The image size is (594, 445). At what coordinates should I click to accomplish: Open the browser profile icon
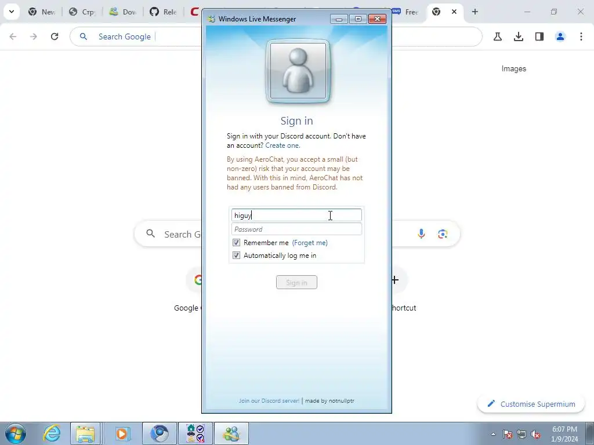coord(560,37)
